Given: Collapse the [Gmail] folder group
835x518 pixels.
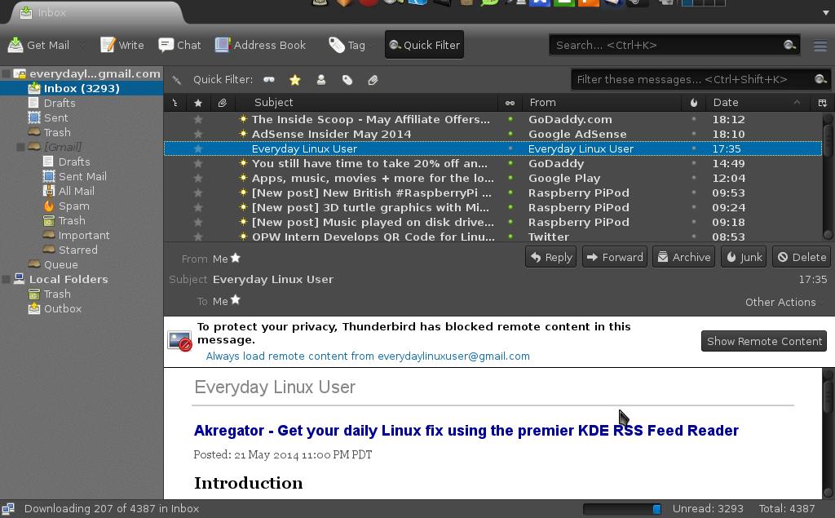Looking at the screenshot, I should [x=20, y=147].
